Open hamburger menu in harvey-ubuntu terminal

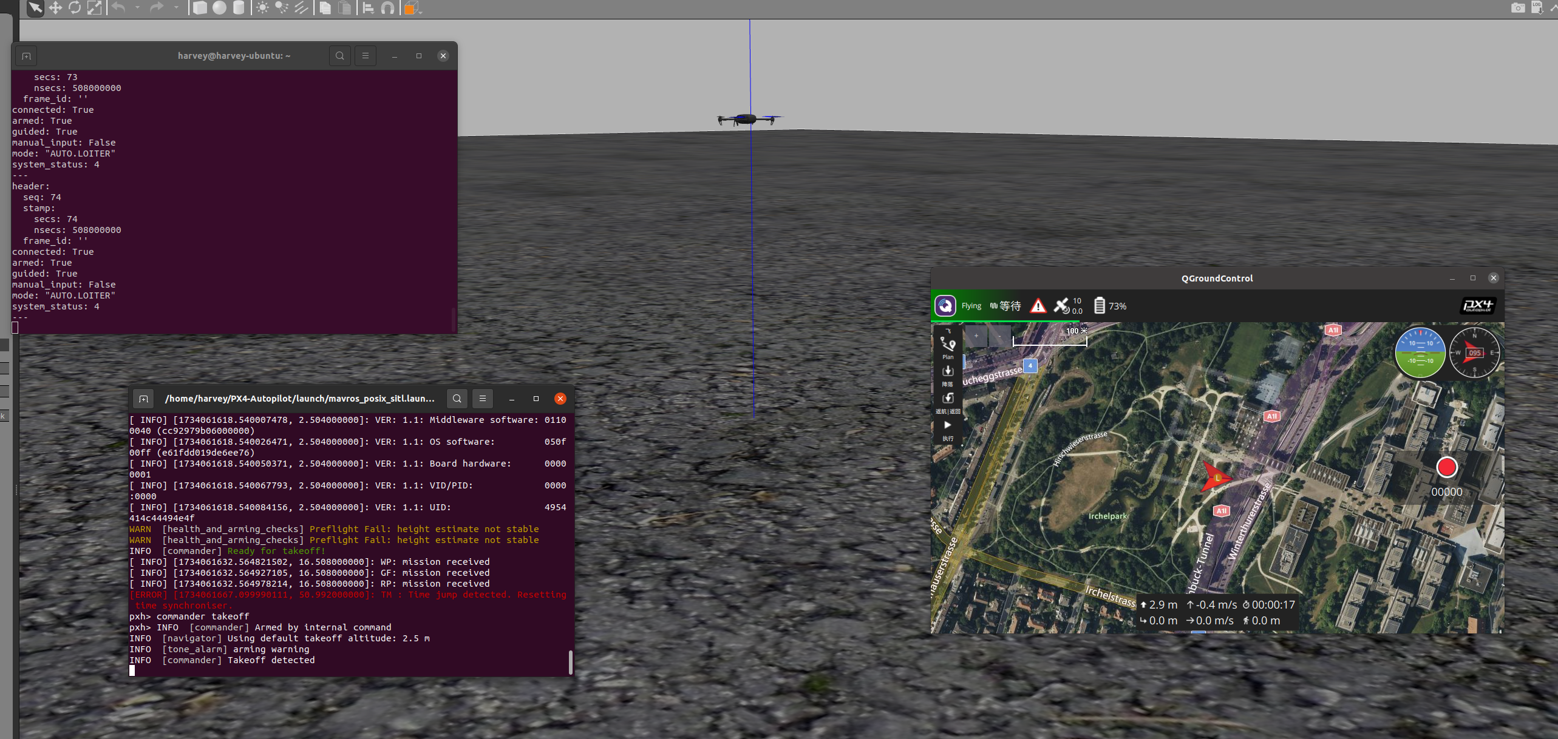366,56
